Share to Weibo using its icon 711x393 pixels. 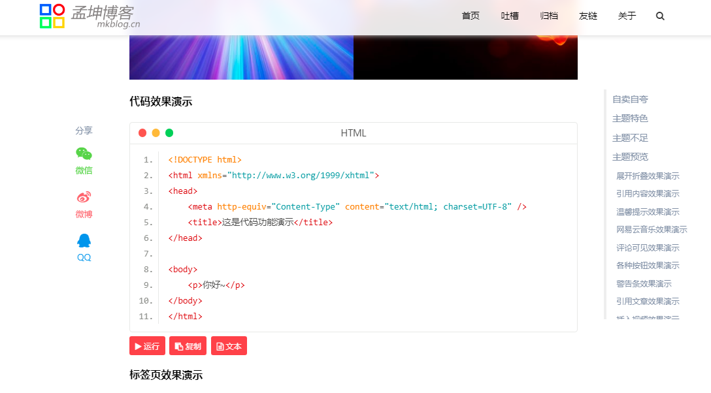pyautogui.click(x=84, y=197)
